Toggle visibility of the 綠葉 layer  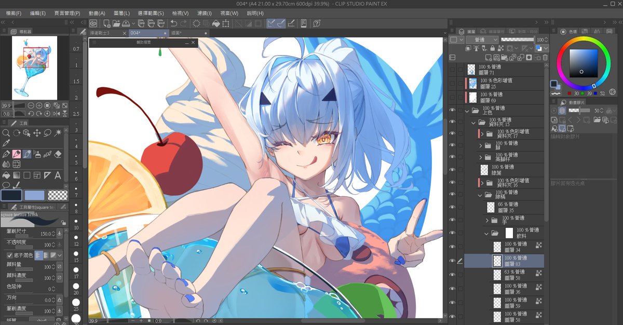[x=452, y=169]
